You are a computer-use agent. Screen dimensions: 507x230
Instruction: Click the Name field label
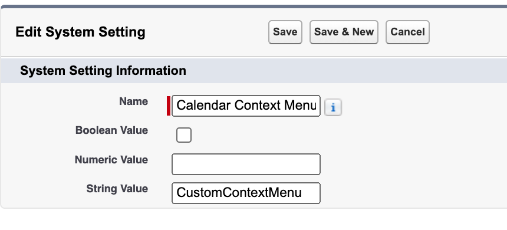[134, 101]
